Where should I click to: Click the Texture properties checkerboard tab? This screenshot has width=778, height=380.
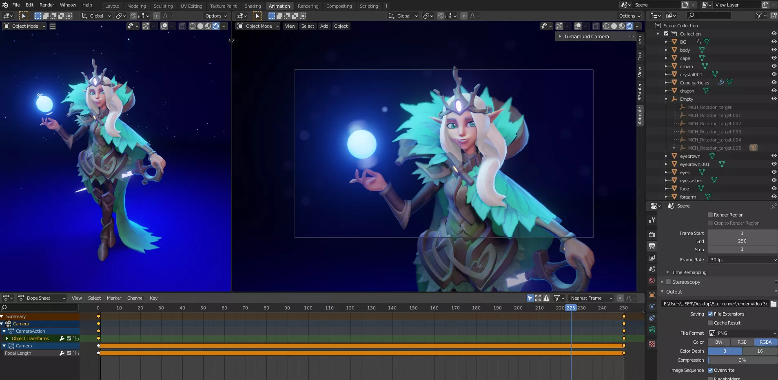[x=652, y=344]
